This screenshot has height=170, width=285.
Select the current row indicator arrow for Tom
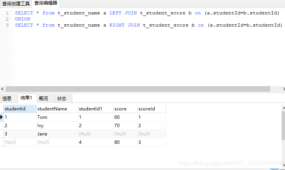[x=2, y=117]
